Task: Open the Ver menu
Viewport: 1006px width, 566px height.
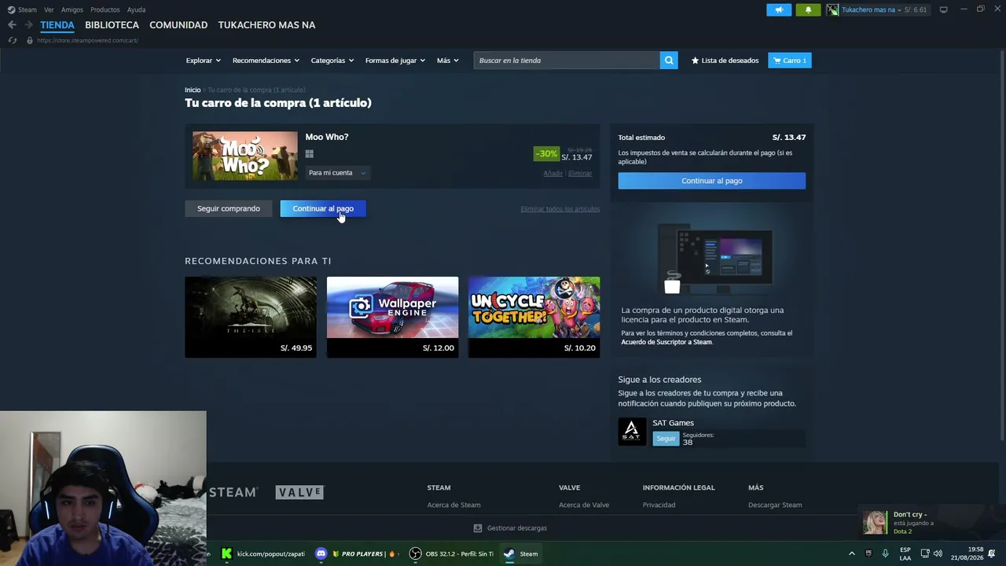Action: tap(49, 9)
